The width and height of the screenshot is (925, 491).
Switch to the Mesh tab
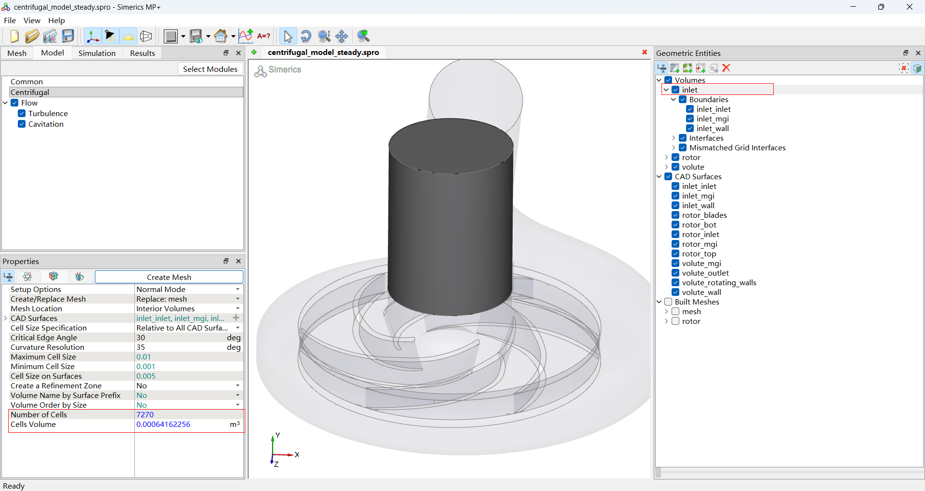tap(17, 53)
